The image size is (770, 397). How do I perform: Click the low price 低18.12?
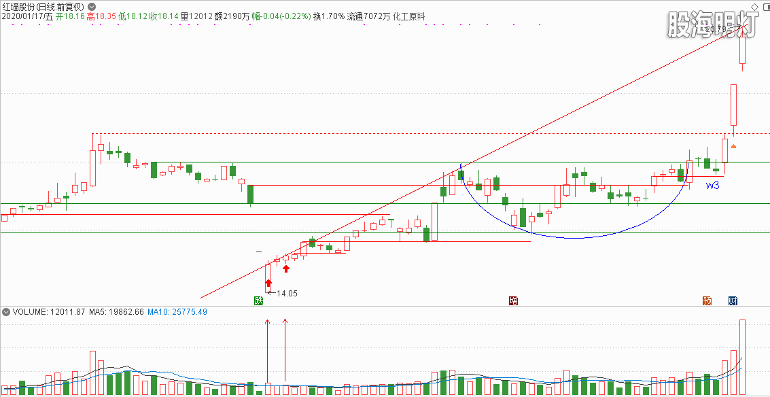coord(133,16)
